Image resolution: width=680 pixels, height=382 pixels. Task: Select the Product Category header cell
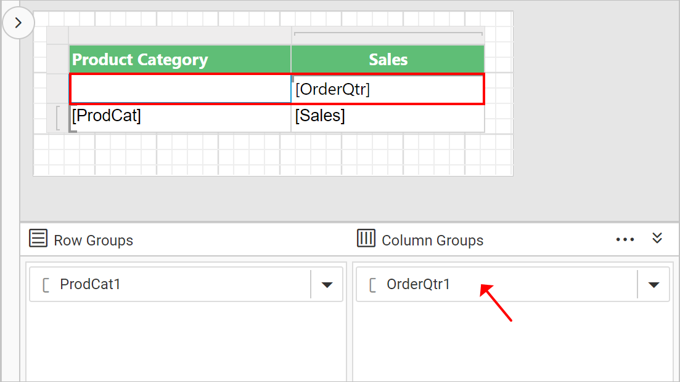point(179,60)
